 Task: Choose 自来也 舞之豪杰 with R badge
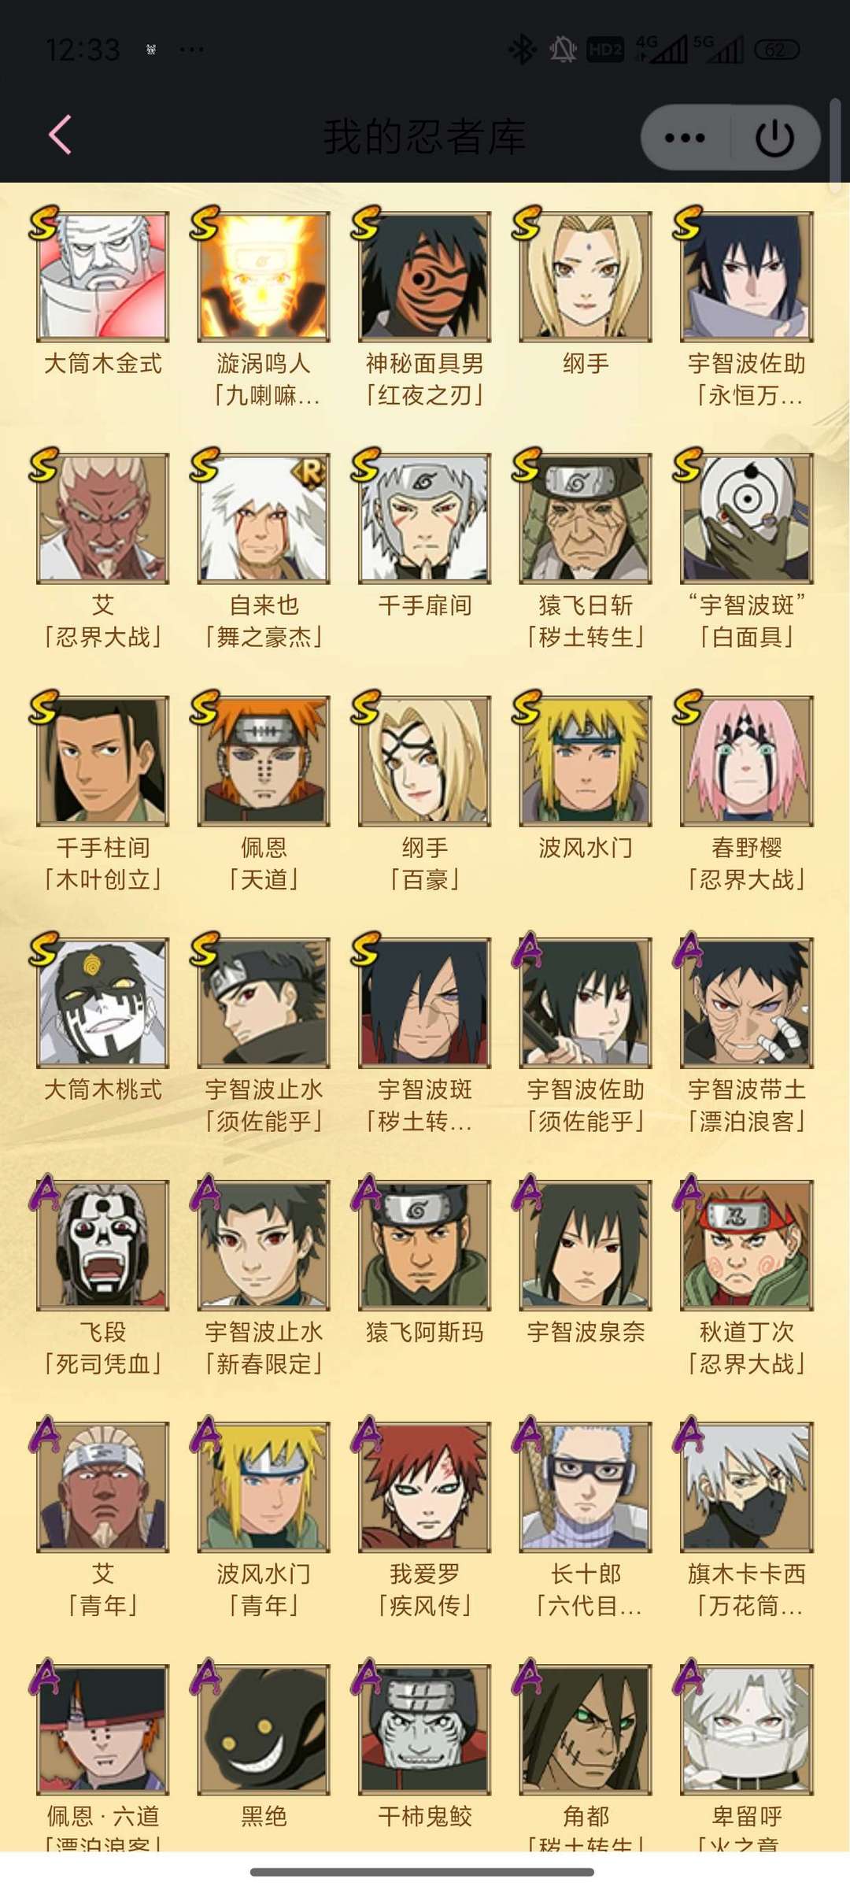click(x=264, y=518)
